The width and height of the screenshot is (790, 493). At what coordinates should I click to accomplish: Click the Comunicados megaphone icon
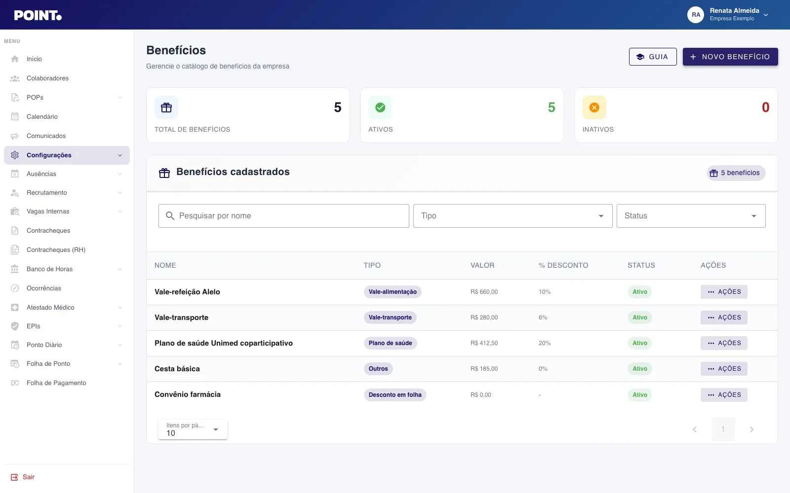(15, 136)
